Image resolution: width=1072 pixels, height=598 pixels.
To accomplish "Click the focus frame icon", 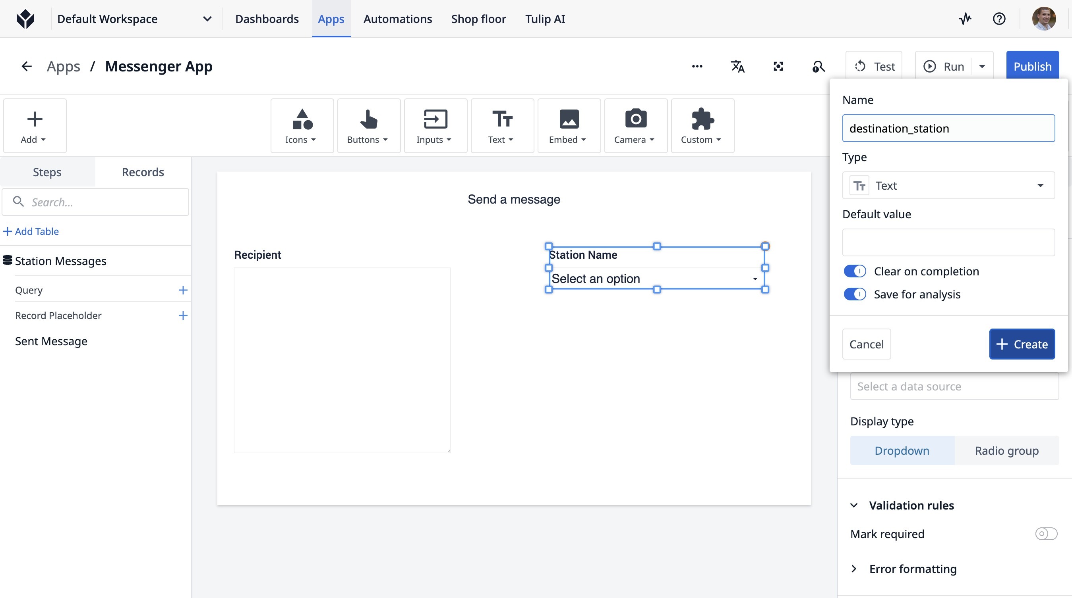I will [778, 67].
